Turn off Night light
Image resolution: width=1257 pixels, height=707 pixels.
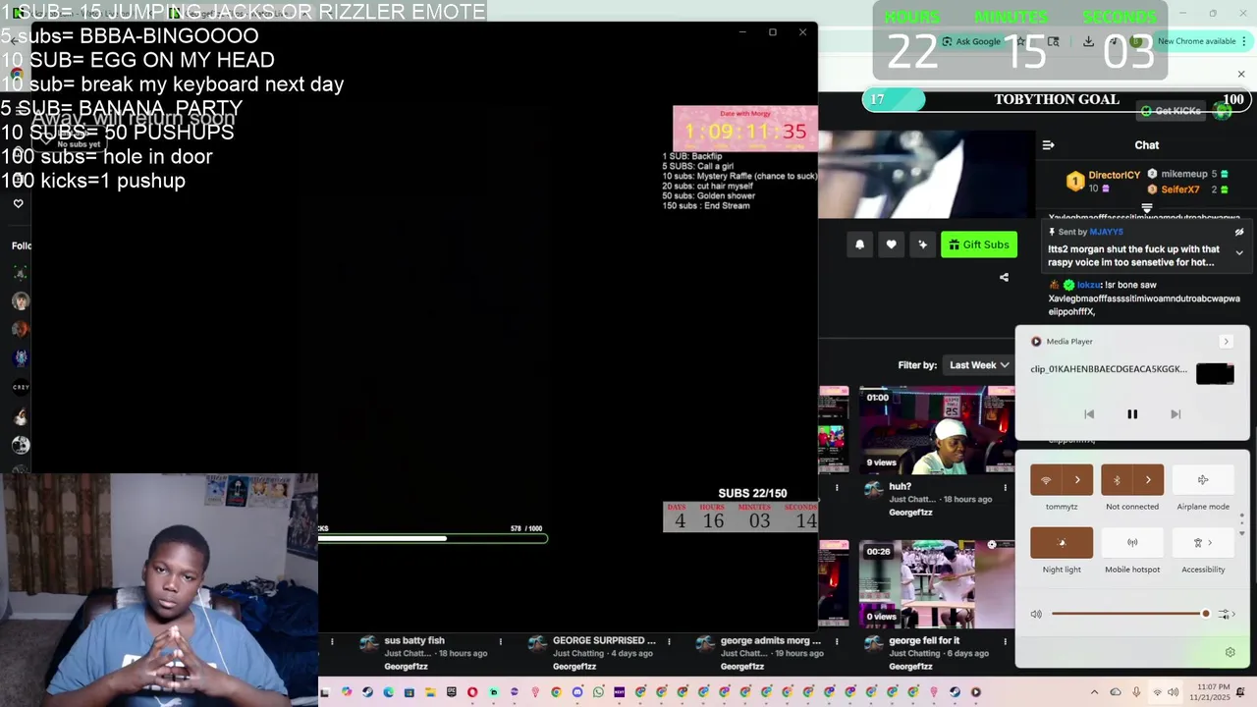[x=1062, y=543]
